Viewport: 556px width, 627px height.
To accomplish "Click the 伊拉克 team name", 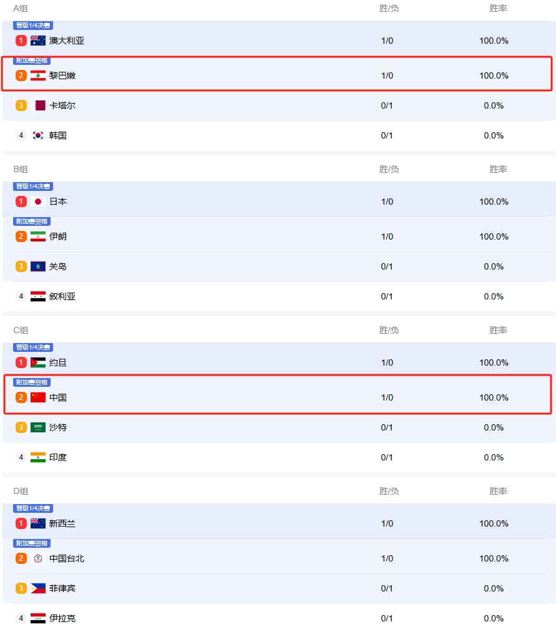I will point(62,618).
